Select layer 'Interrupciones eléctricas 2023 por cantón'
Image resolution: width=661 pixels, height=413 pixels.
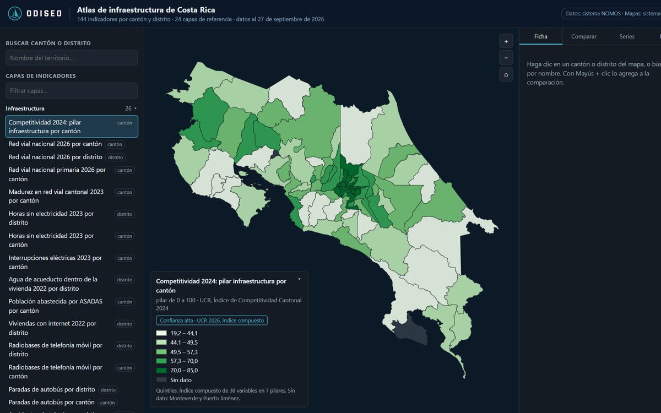coord(72,262)
